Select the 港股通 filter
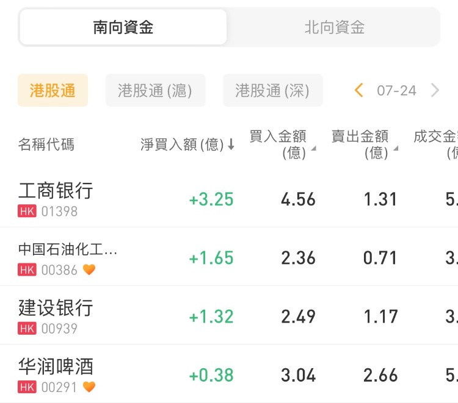This screenshot has height=403, width=458. point(53,91)
